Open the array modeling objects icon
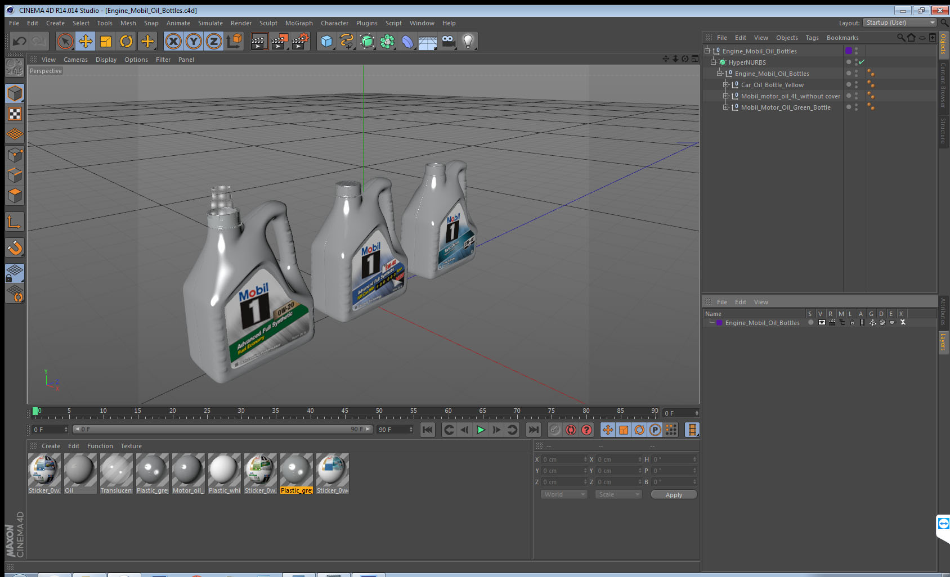Viewport: 950px width, 577px height. [387, 41]
